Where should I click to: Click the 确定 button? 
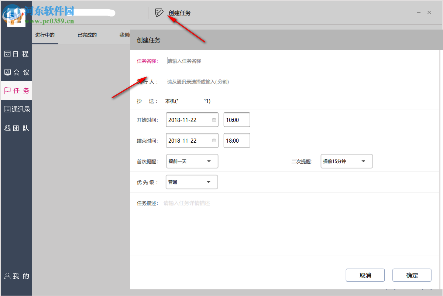(x=412, y=275)
